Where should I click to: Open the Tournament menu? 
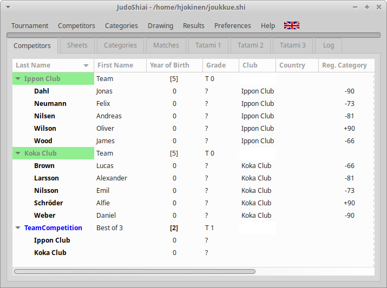tap(30, 25)
